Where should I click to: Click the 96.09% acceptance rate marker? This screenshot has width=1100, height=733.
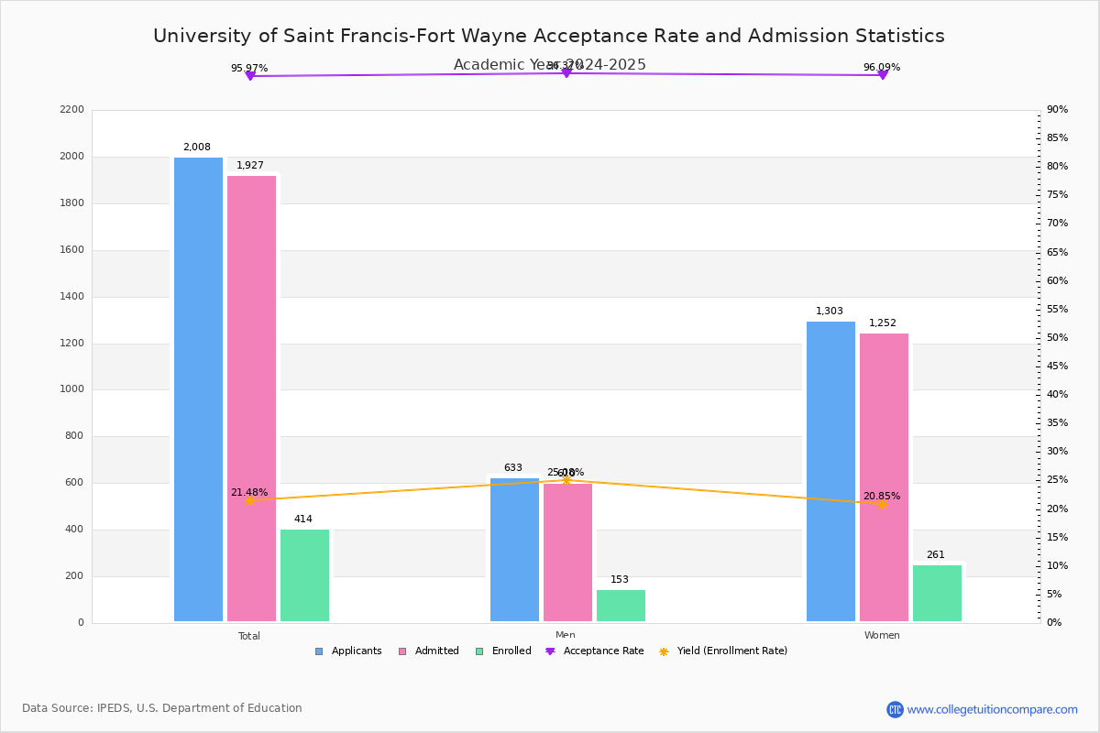pyautogui.click(x=883, y=75)
